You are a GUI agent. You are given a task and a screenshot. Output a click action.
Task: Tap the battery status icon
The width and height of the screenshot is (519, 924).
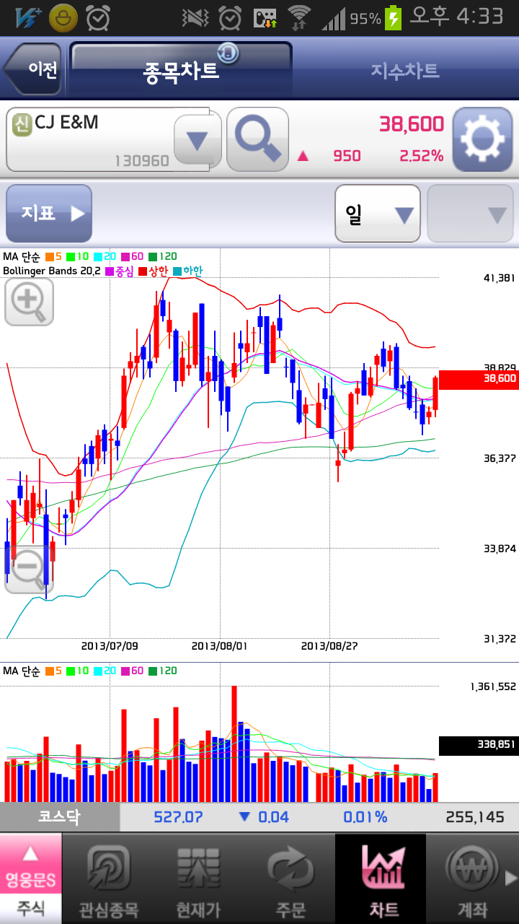point(394,17)
